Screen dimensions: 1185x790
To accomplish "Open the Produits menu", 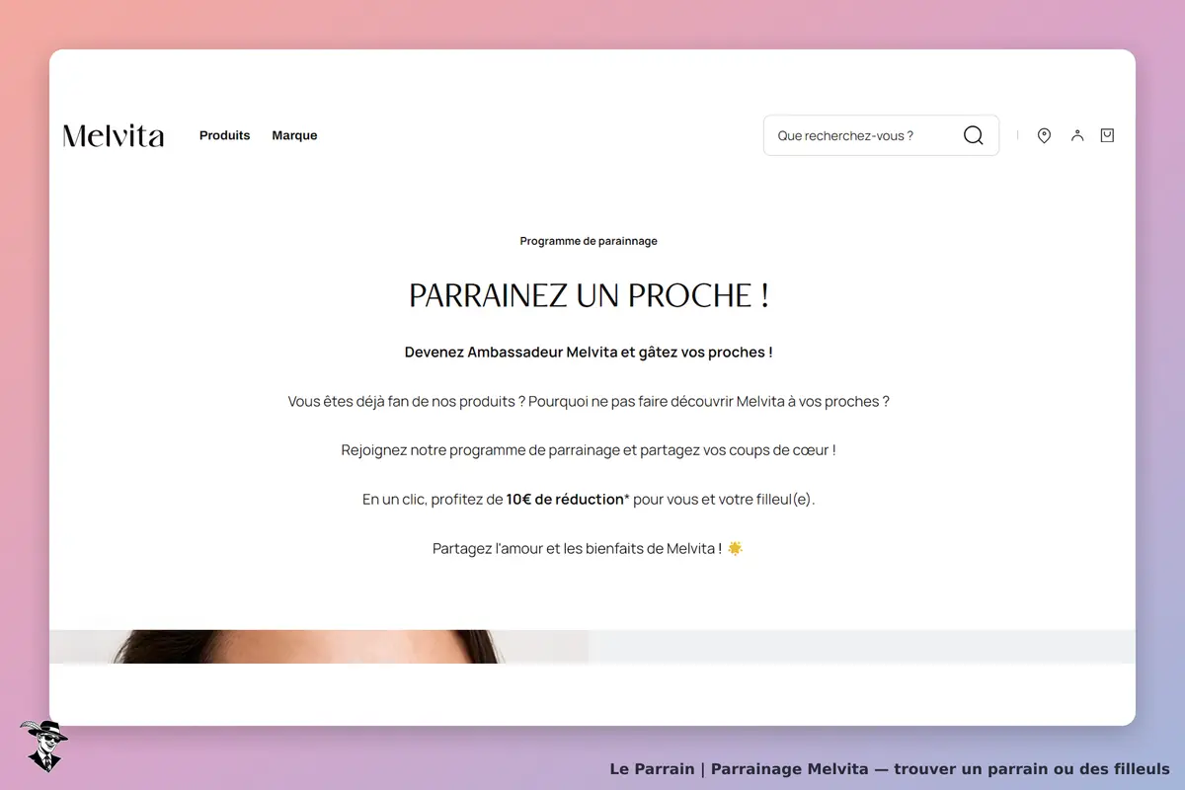I will (x=225, y=135).
